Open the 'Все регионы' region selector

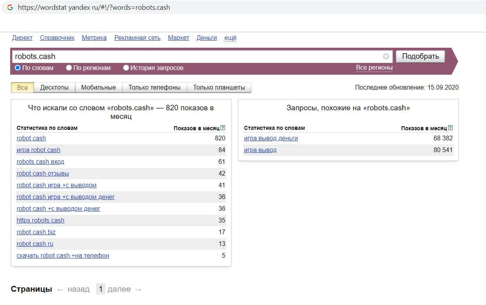click(x=374, y=68)
